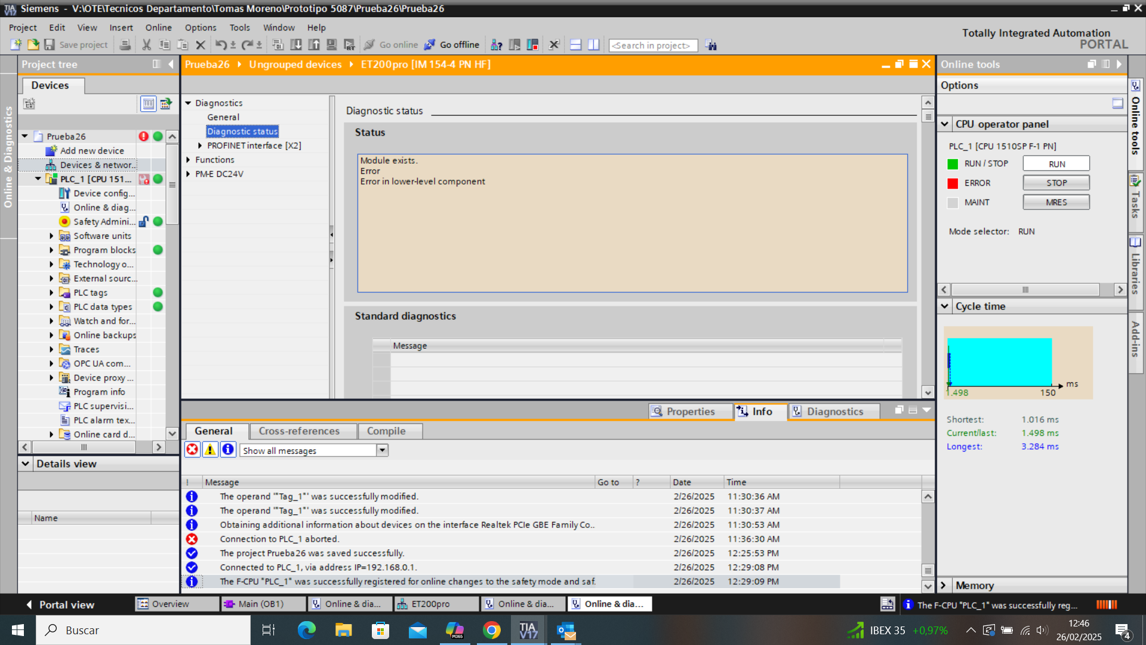Click the Print toolbar icon
This screenshot has width=1146, height=645.
point(125,45)
